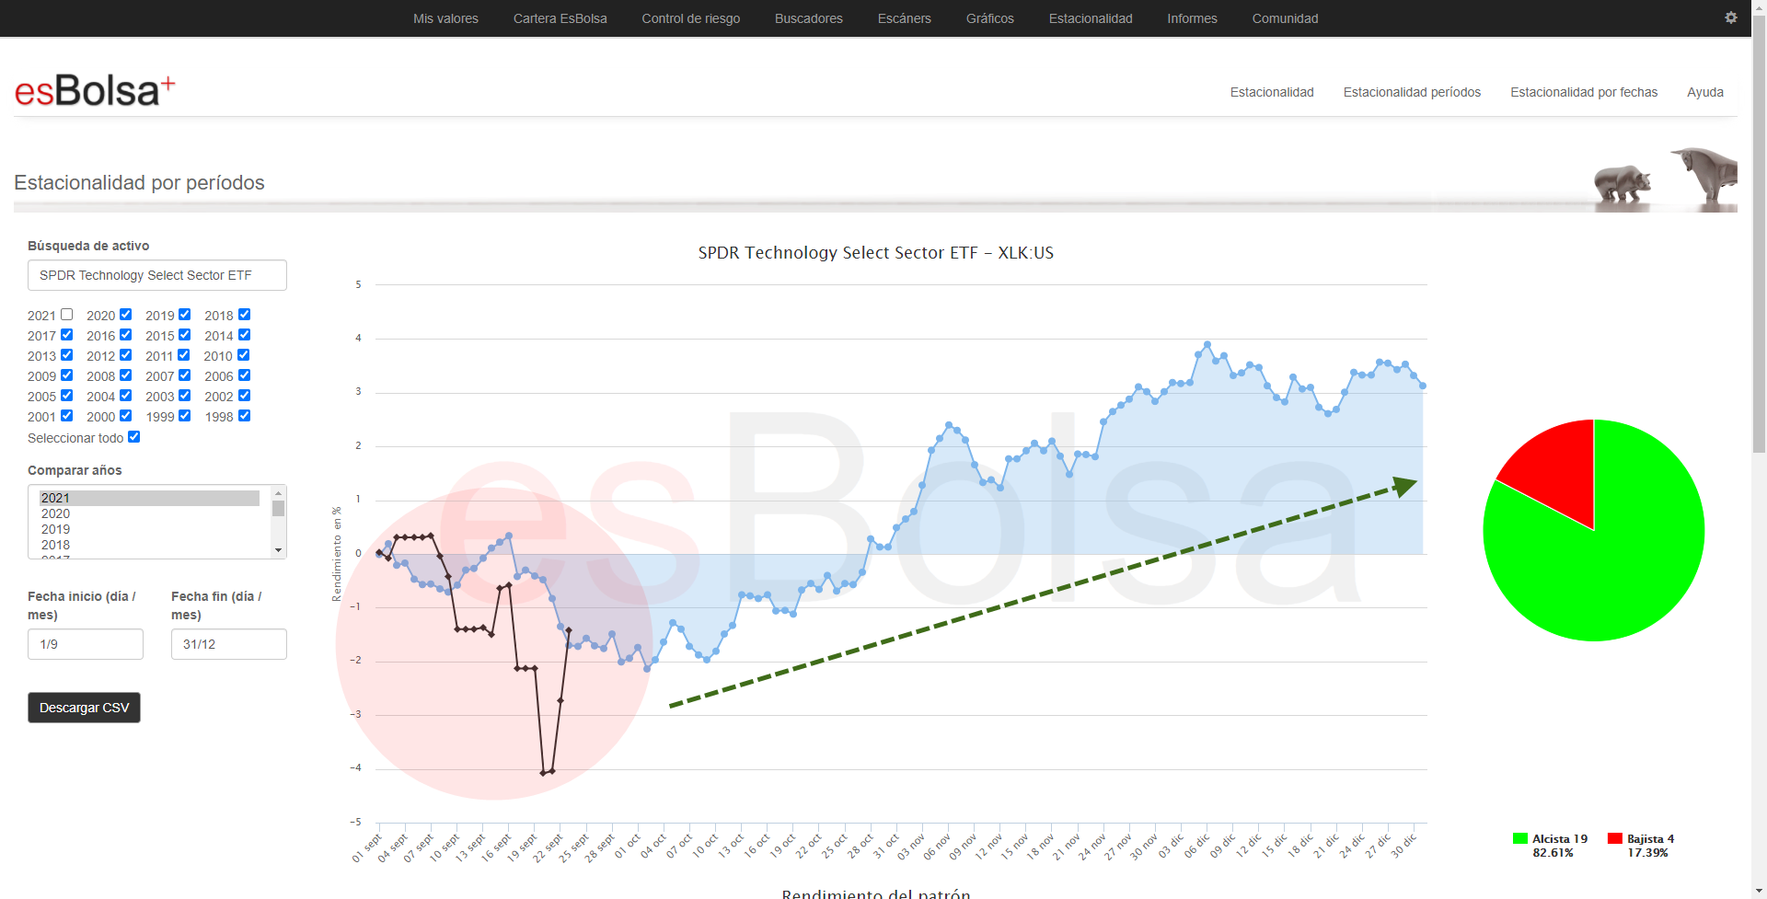Click Comparar años list scroll-up arrow
The image size is (1767, 899).
[278, 493]
